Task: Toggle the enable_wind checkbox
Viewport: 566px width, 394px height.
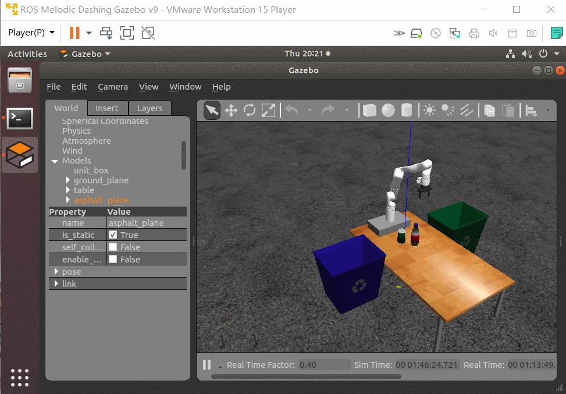Action: [x=113, y=260]
